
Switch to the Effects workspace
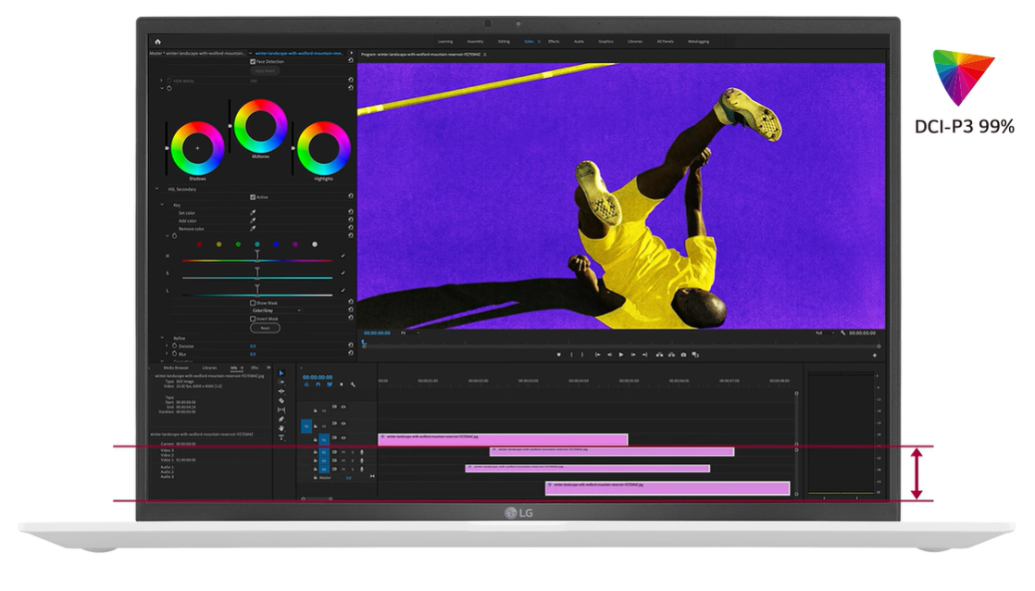(554, 42)
